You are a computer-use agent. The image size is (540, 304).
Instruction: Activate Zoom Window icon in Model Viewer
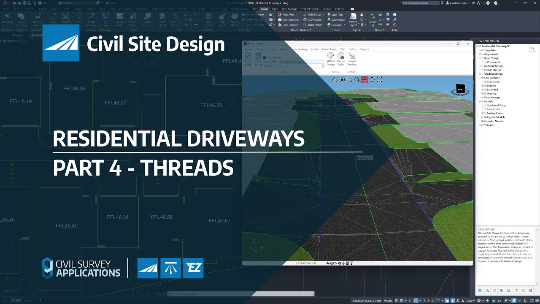(350, 80)
